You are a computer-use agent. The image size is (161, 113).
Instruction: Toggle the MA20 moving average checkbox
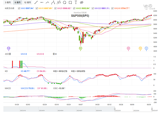click(55, 8)
